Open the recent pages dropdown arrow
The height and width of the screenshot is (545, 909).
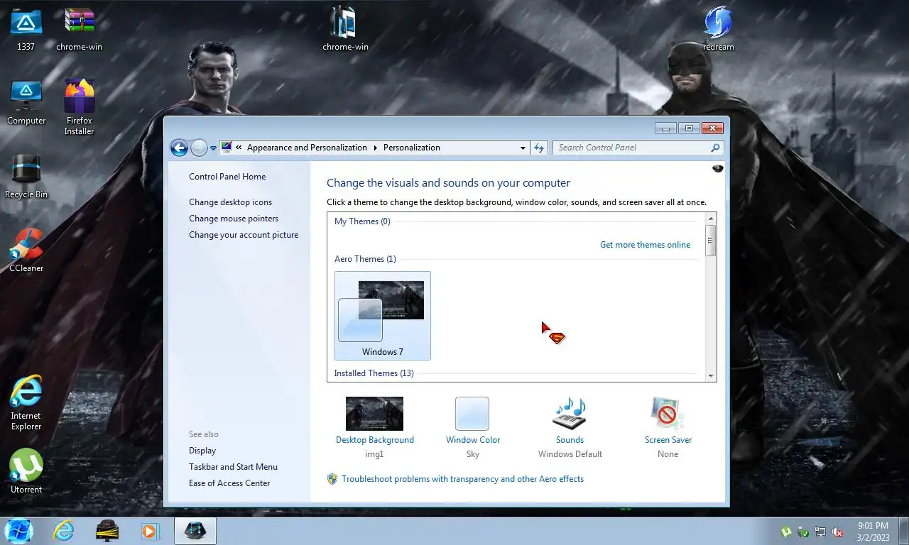pyautogui.click(x=213, y=148)
